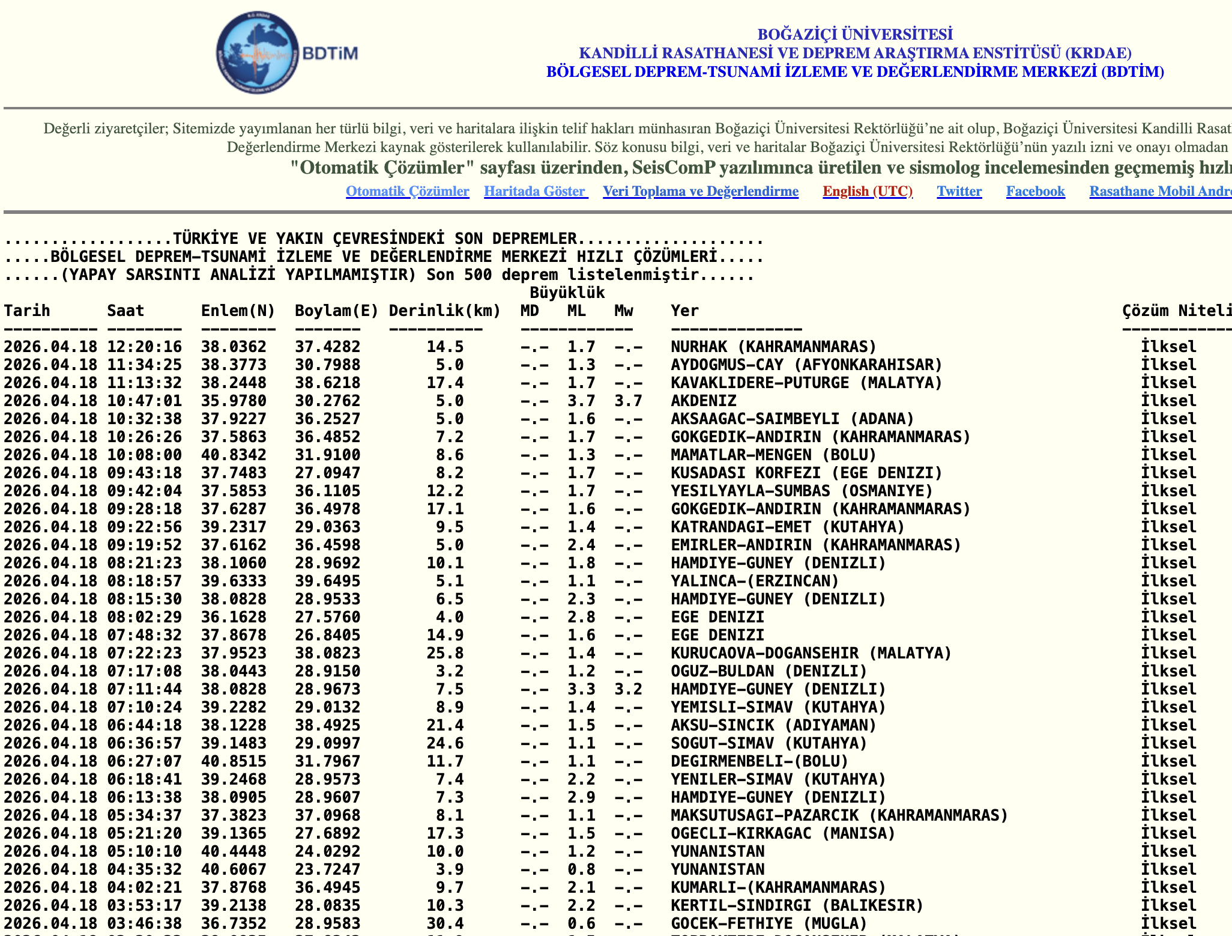Click the GOCEK-FETHIYE (MUGLA) row
The width and height of the screenshot is (1232, 936).
(768, 923)
